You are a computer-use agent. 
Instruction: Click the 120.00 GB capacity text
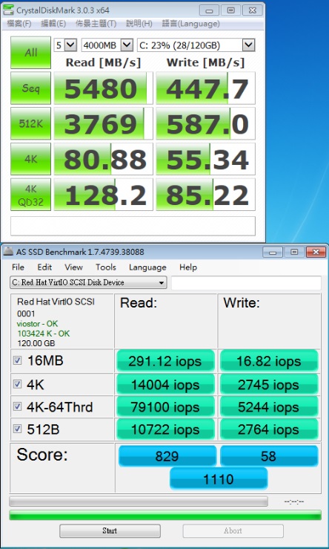pos(36,343)
